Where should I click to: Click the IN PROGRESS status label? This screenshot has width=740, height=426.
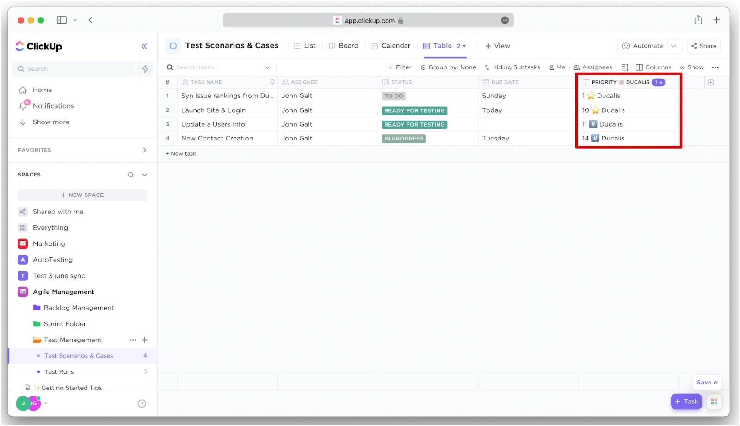404,139
